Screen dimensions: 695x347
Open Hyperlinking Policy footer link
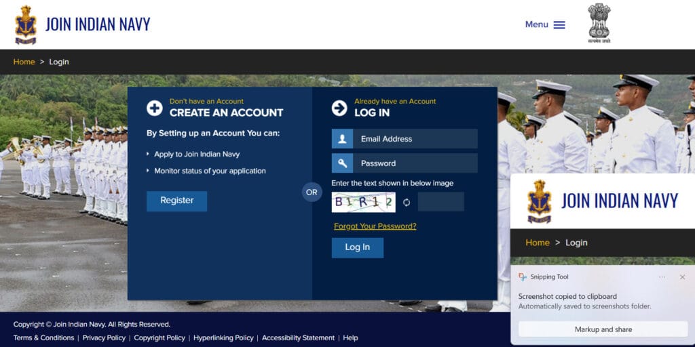[223, 338]
